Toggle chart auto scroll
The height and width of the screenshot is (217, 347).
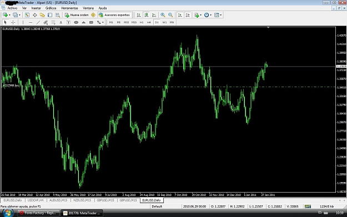[180, 15]
